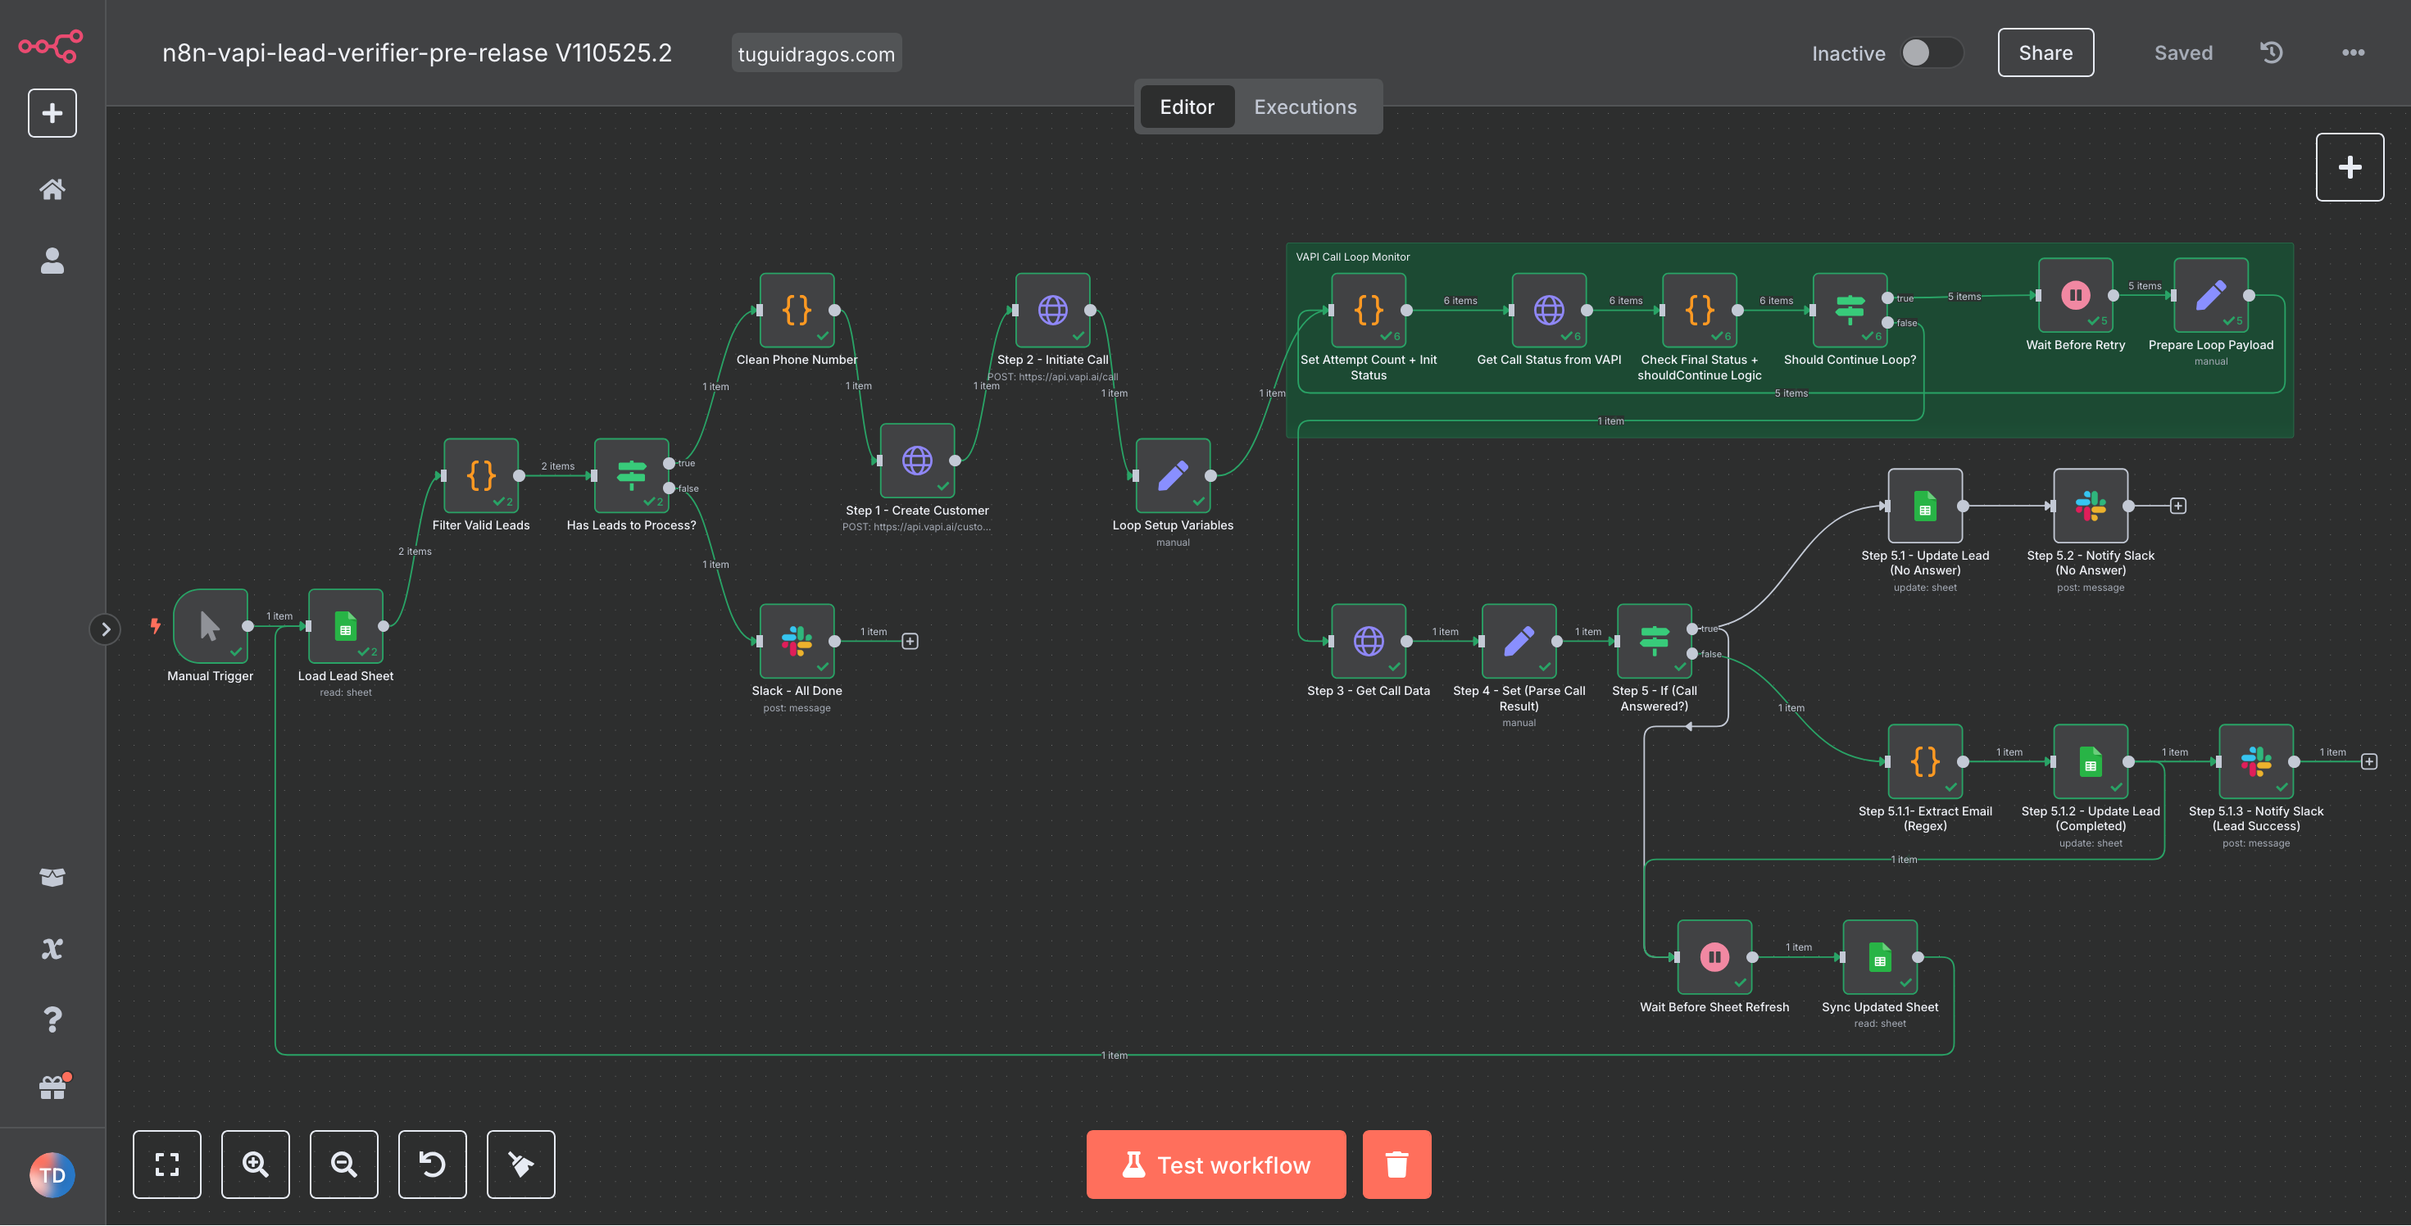
Task: Open workflow history clock icon
Action: [x=2272, y=52]
